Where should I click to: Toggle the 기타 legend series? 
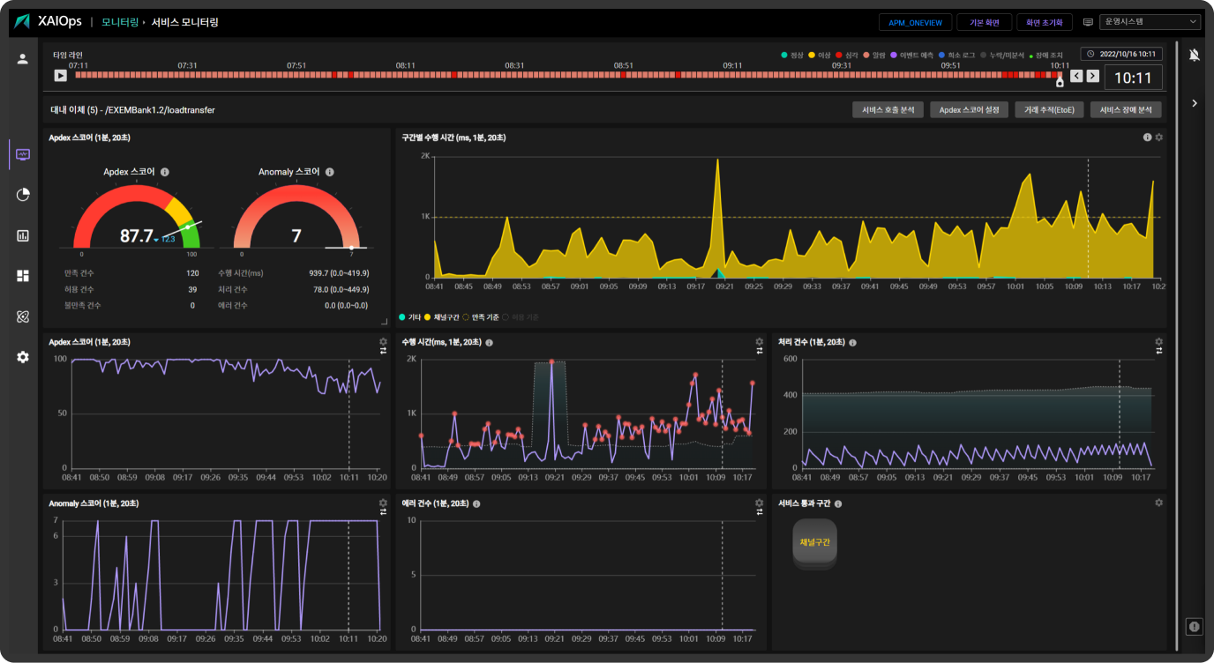click(410, 317)
